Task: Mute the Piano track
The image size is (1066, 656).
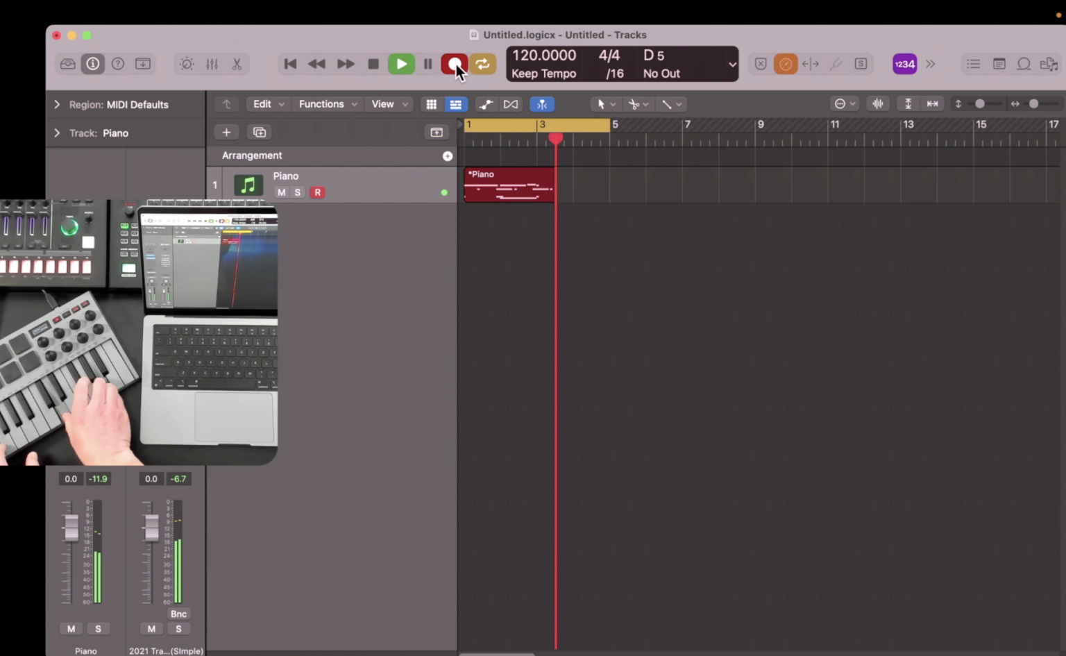Action: pos(281,192)
